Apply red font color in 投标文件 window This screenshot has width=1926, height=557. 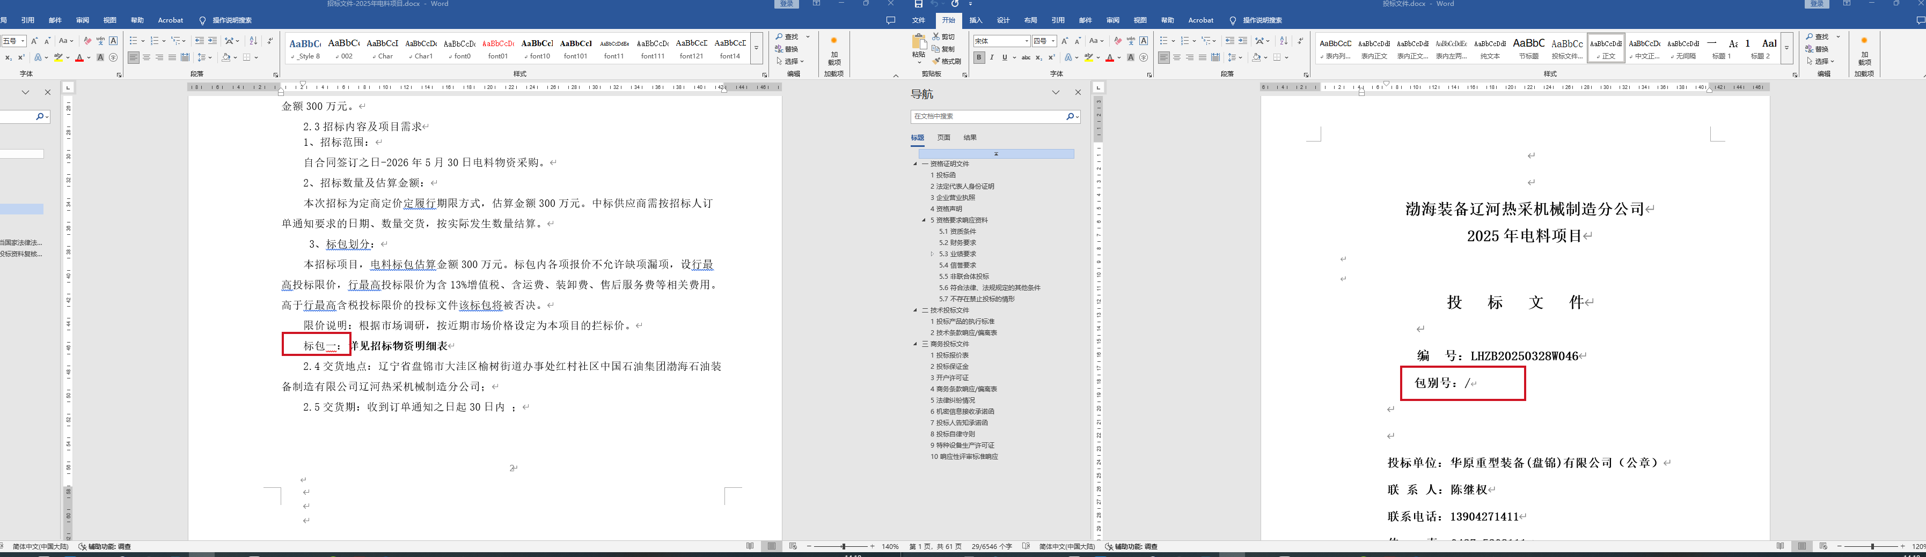click(1110, 57)
